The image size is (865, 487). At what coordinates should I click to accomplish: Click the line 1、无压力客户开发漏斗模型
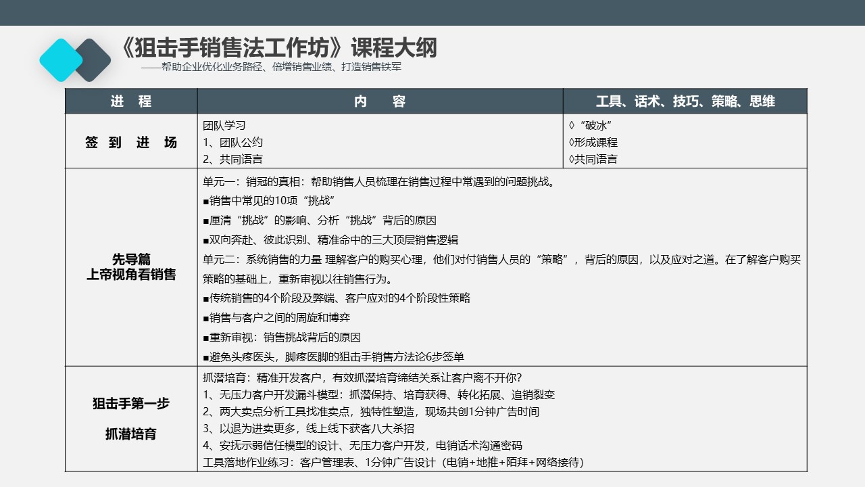pyautogui.click(x=379, y=394)
